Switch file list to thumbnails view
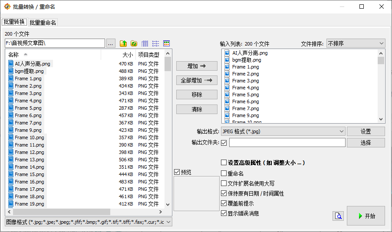 click(x=167, y=43)
